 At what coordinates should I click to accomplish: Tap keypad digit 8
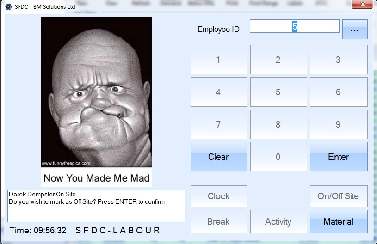point(278,124)
